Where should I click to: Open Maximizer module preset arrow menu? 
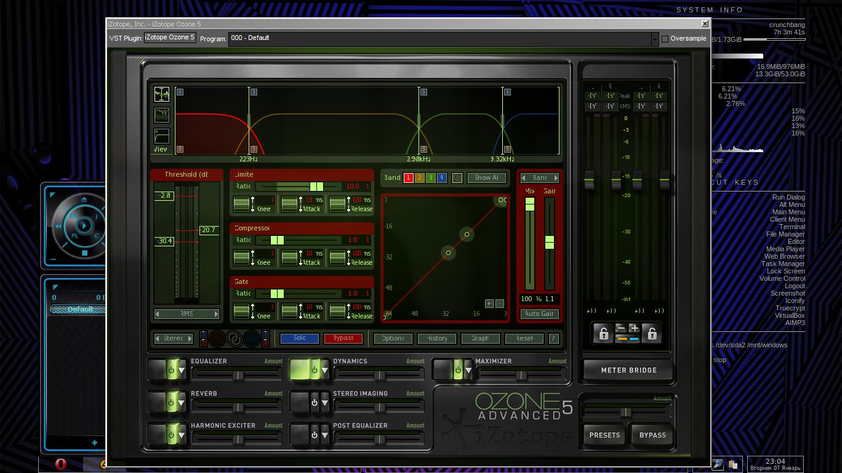pyautogui.click(x=468, y=370)
